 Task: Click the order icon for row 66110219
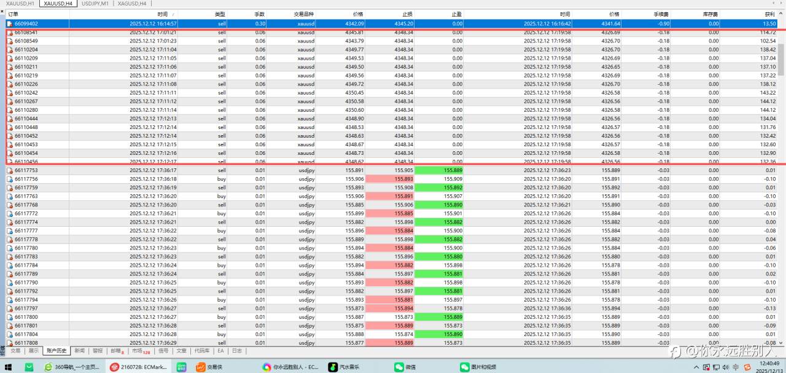(10, 76)
